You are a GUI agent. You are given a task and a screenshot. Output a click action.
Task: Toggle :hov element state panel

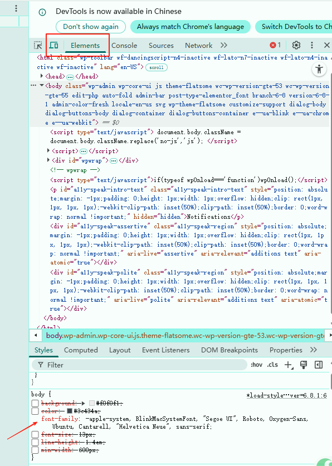pyautogui.click(x=256, y=365)
